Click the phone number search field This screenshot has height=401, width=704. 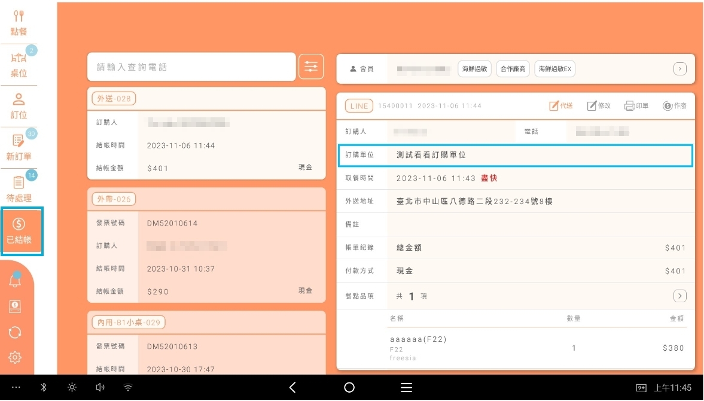191,67
